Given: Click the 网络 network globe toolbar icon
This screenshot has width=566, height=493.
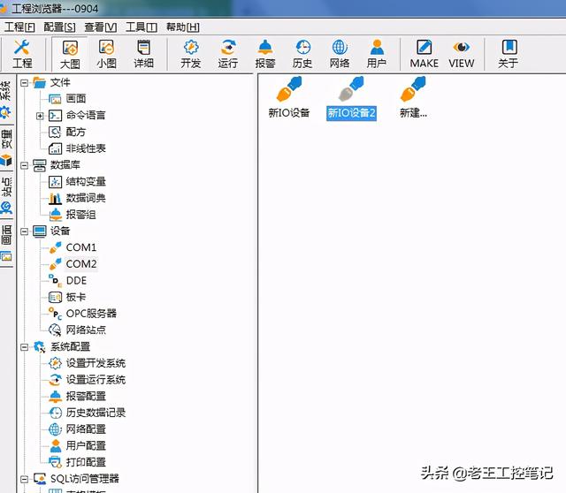Looking at the screenshot, I should [x=340, y=54].
